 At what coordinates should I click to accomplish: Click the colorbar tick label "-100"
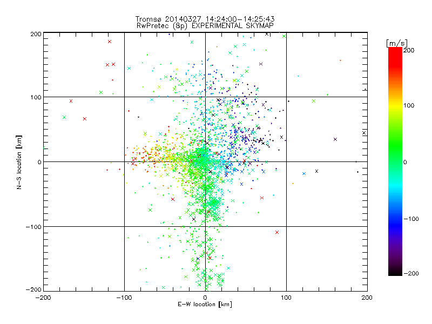click(411, 219)
